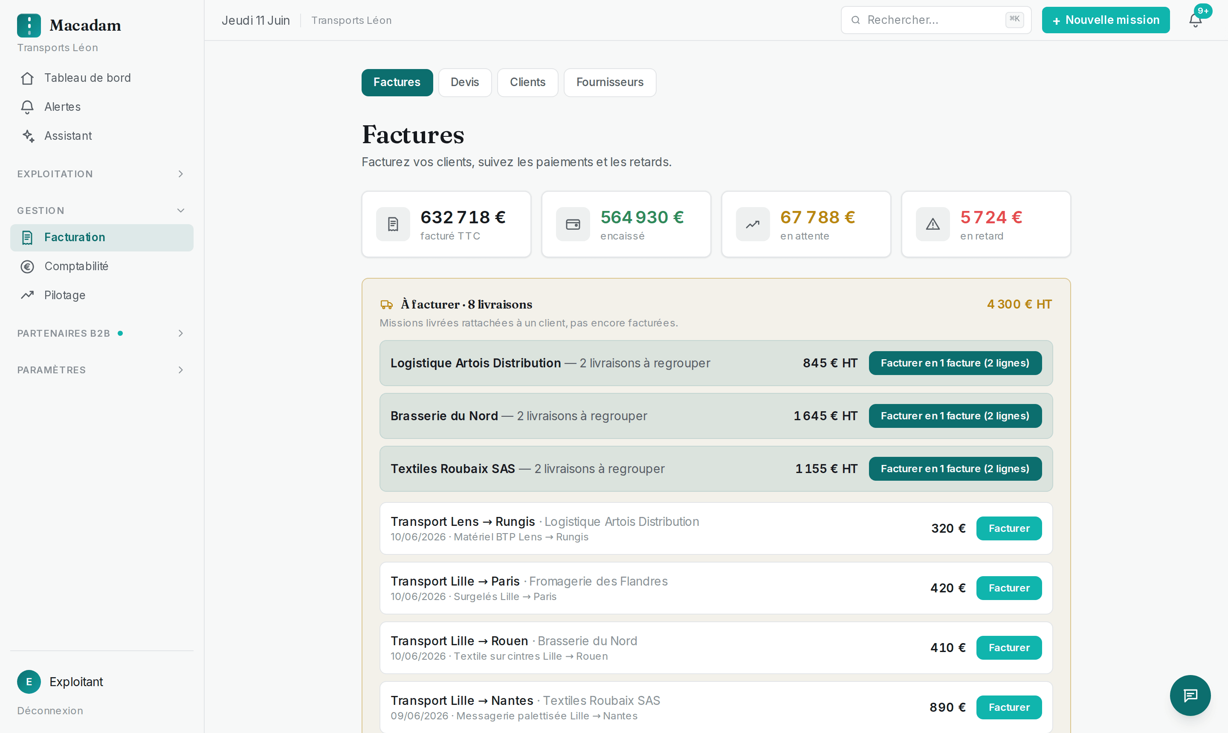Click the 1 645 € HT amount
The image size is (1228, 733).
(x=825, y=416)
